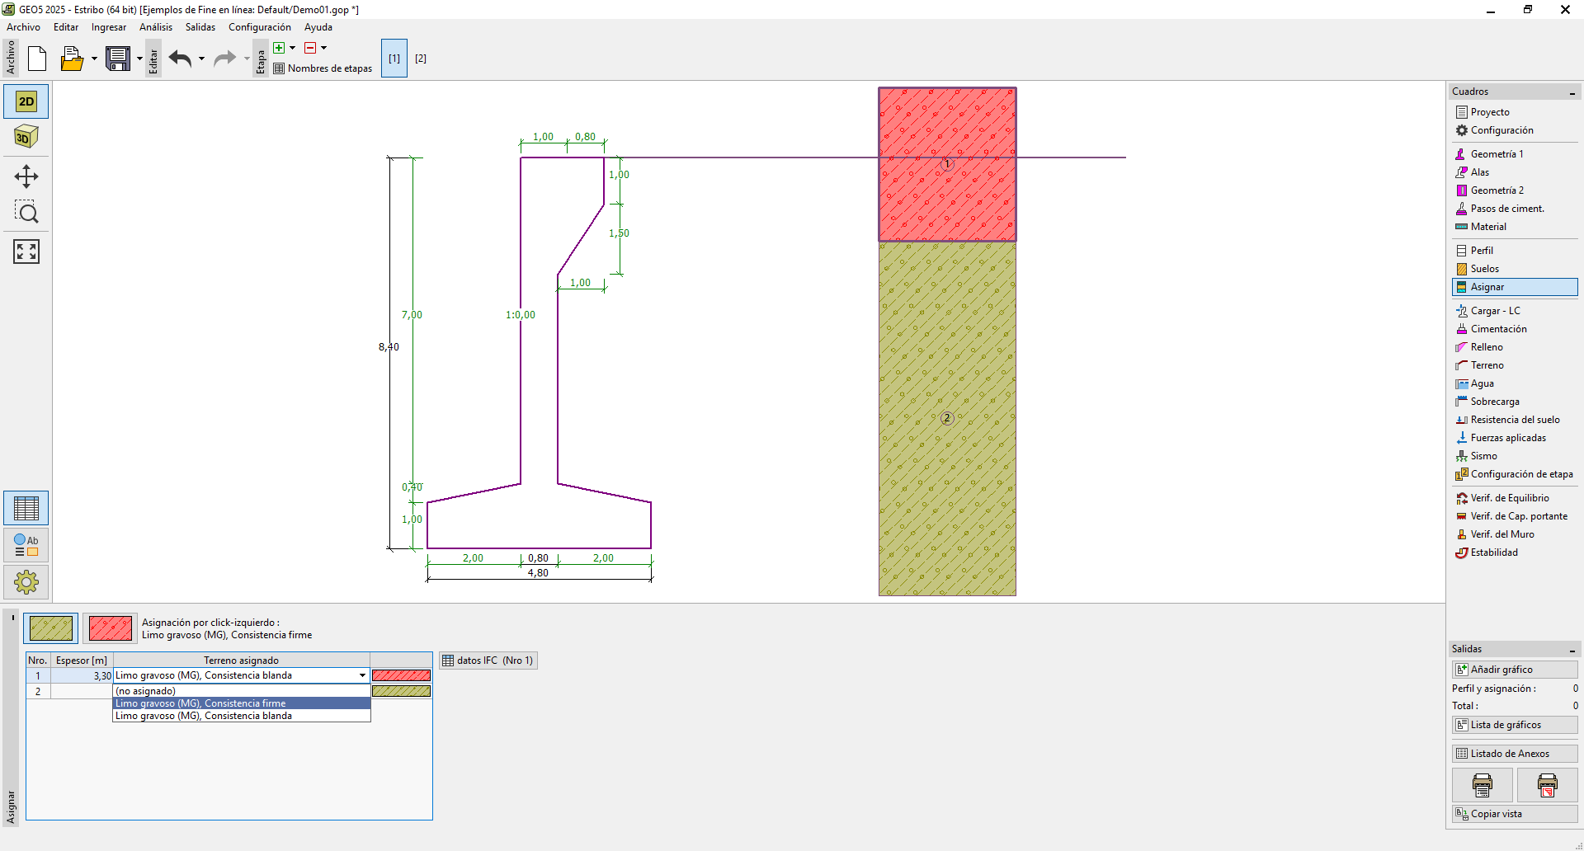Collapse the Cuadros panel

(1572, 92)
